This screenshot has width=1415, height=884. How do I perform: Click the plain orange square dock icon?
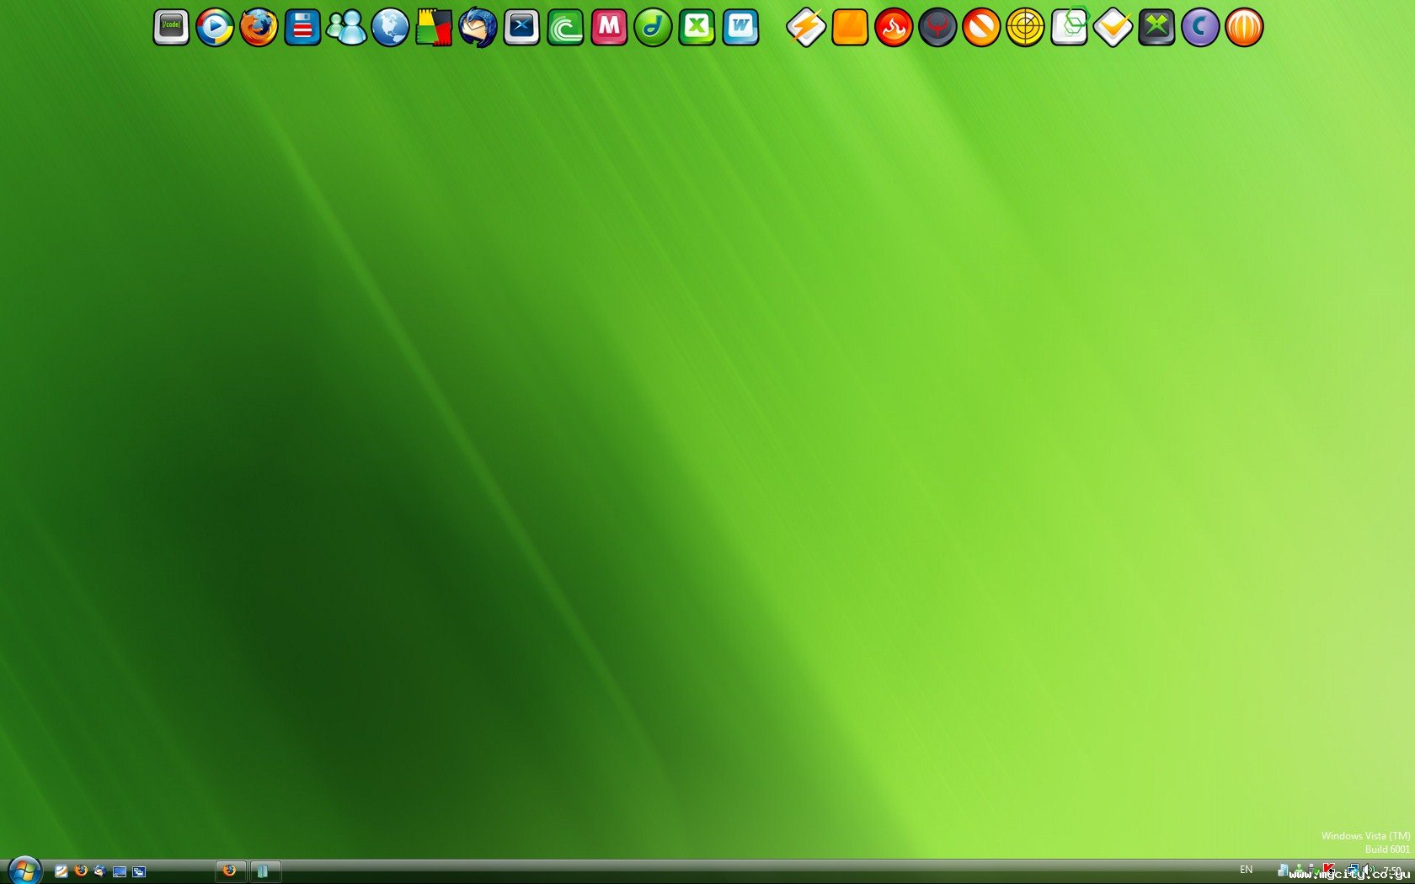coord(850,27)
